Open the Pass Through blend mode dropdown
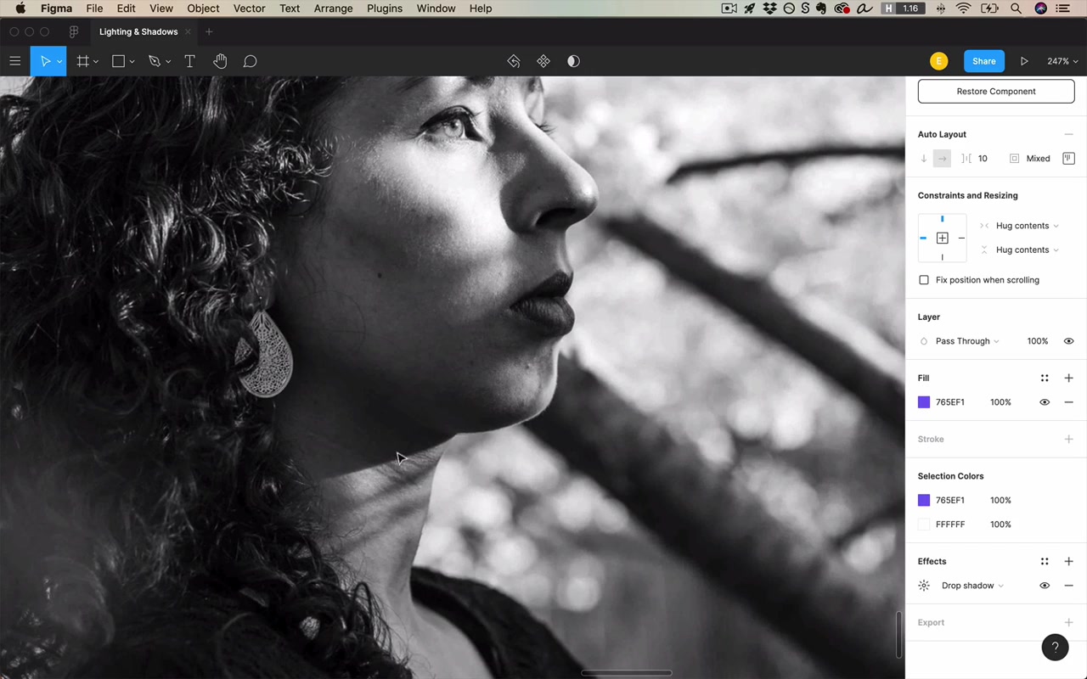Viewport: 1087px width, 679px height. pyautogui.click(x=967, y=341)
